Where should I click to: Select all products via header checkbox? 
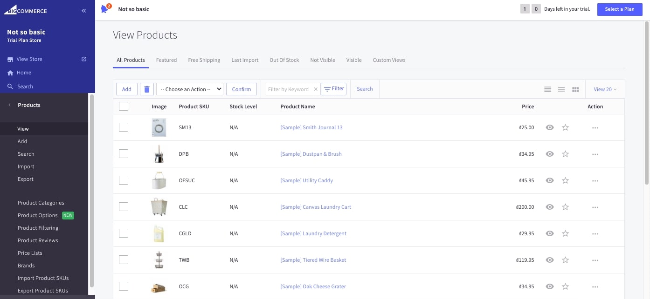(x=123, y=106)
